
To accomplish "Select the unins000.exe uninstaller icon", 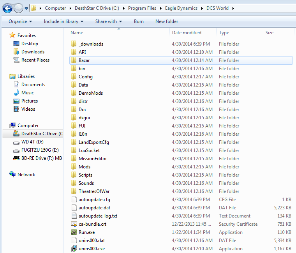I will point(74,248).
